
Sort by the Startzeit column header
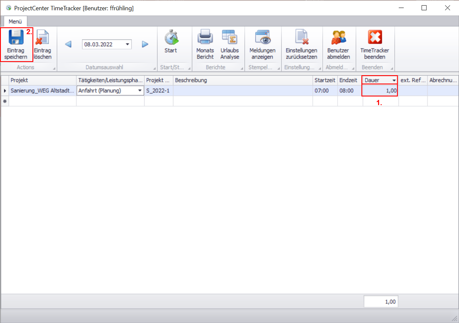coord(325,80)
